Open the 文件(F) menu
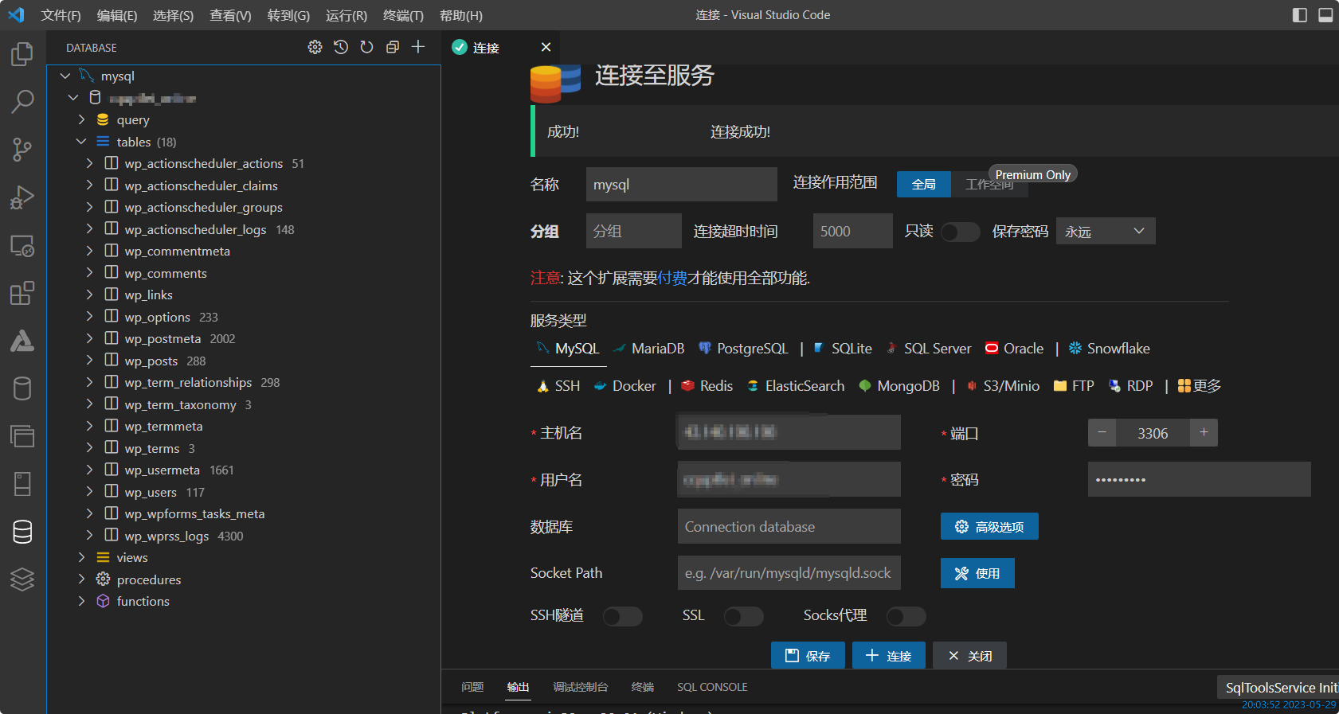The width and height of the screenshot is (1339, 714). point(61,15)
